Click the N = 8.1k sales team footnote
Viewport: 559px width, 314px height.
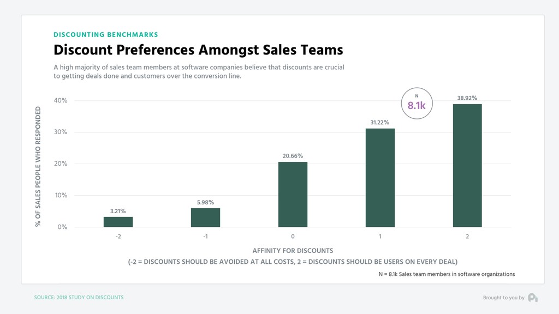click(447, 274)
